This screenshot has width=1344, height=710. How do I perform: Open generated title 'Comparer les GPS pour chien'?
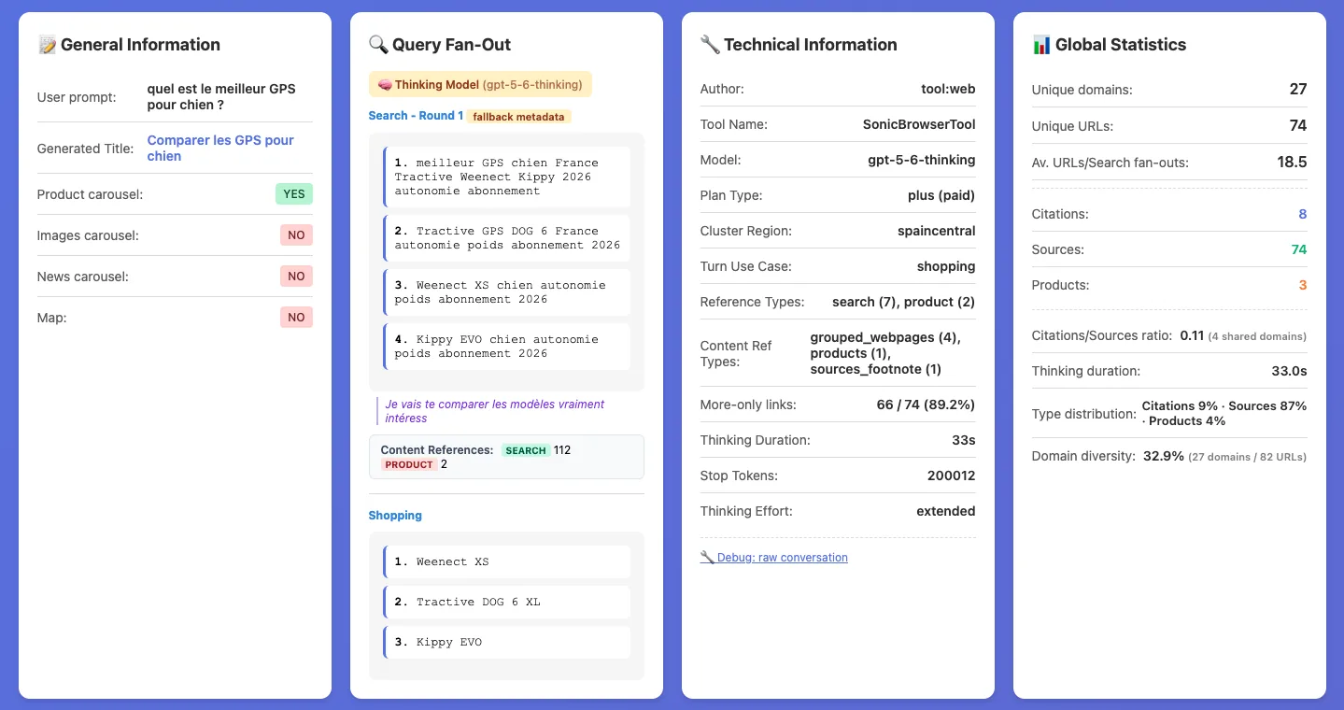click(x=220, y=148)
